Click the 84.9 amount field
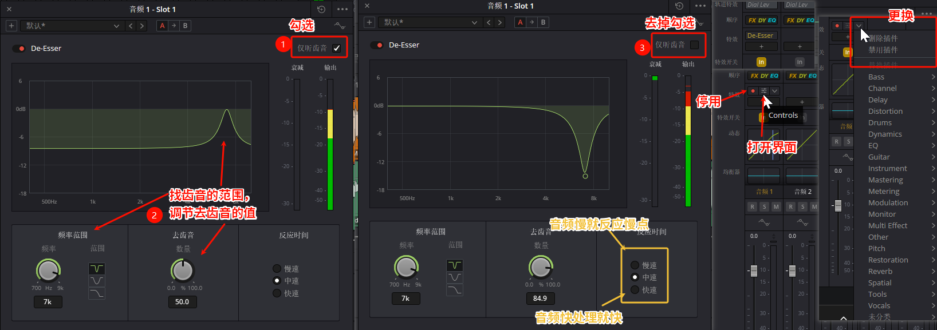The width and height of the screenshot is (937, 330). [540, 298]
